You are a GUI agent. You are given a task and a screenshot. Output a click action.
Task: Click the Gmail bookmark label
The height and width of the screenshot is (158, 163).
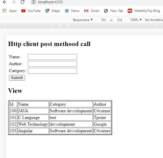click(95, 11)
